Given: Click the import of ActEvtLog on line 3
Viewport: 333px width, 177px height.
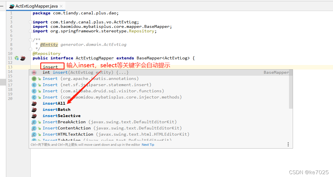Looking at the screenshot, I should click(86, 22).
